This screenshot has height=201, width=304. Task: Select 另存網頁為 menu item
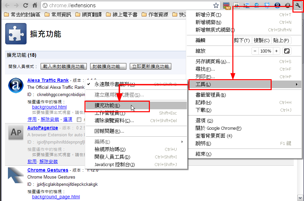(245, 62)
